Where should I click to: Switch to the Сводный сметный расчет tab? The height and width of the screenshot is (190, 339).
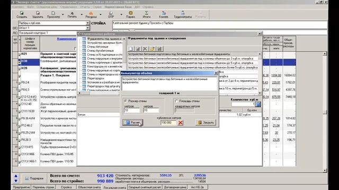[x=145, y=187]
